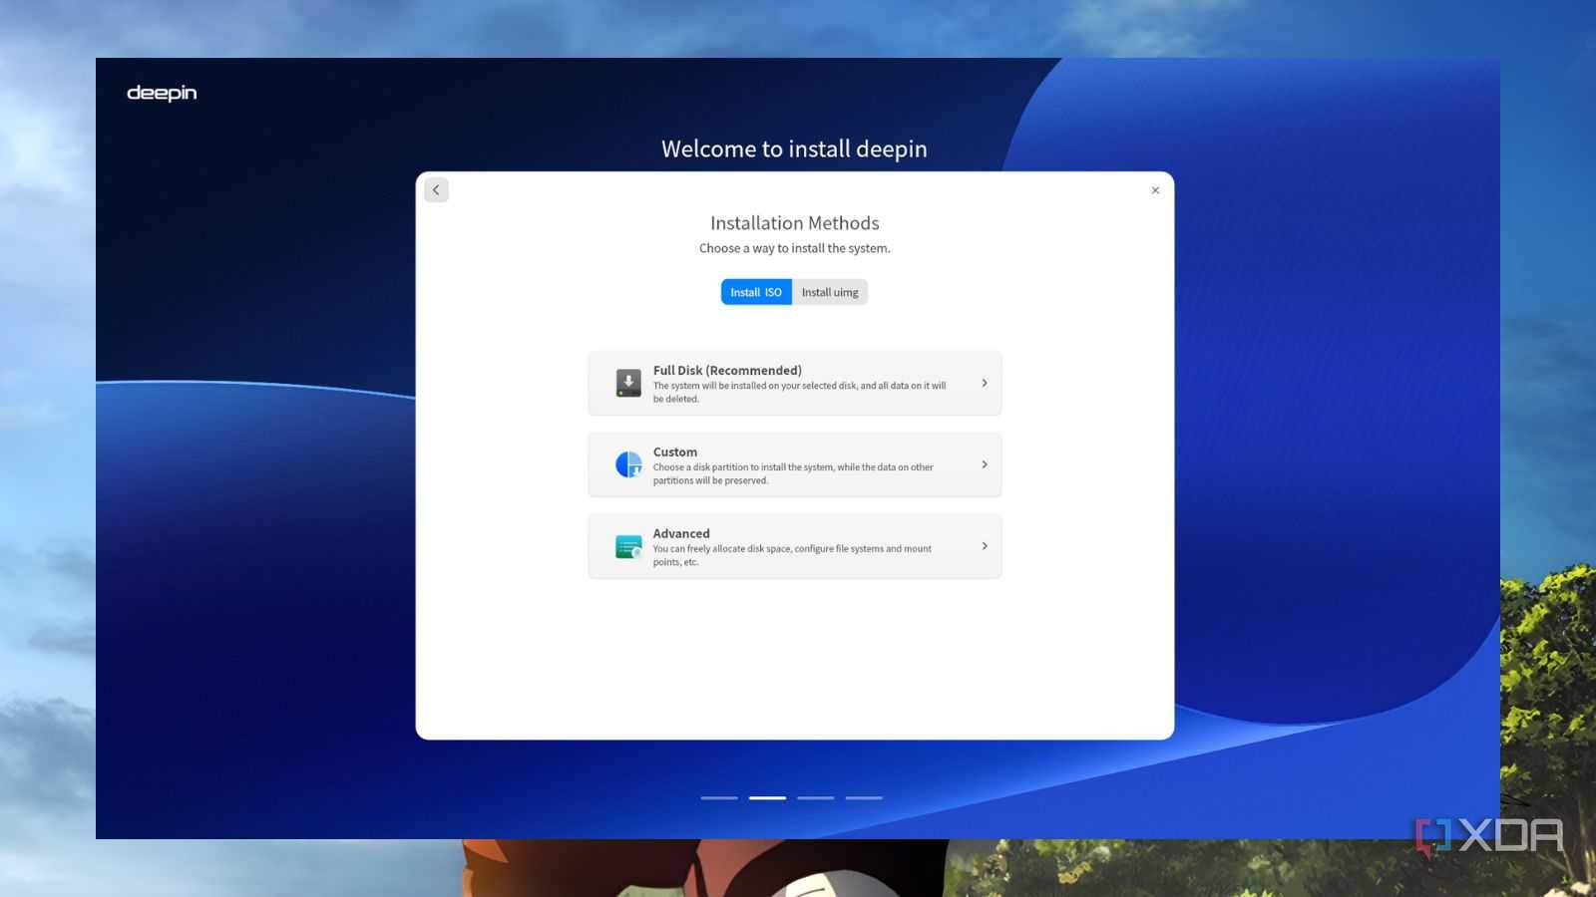Click the 'Welcome to install deepin' title
The width and height of the screenshot is (1596, 897).
[794, 149]
